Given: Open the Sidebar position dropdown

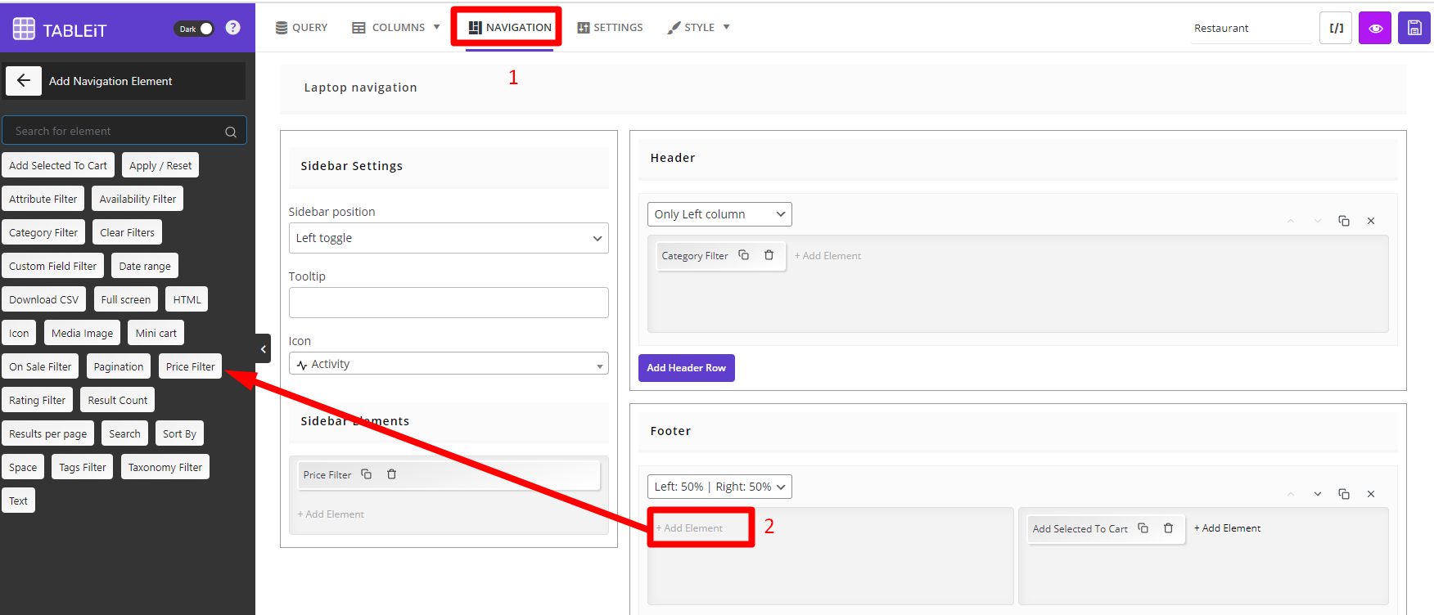Looking at the screenshot, I should (449, 238).
